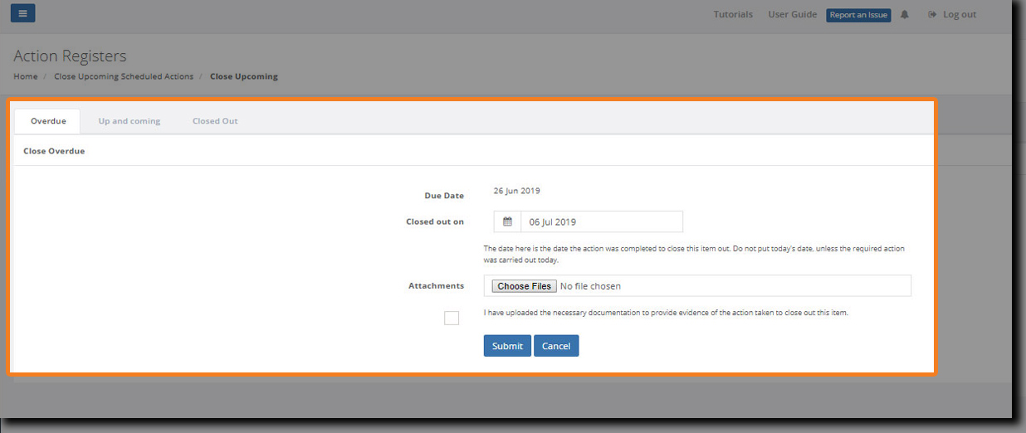Click the 'Action Registers' page title
The width and height of the screenshot is (1026, 433).
[x=70, y=56]
